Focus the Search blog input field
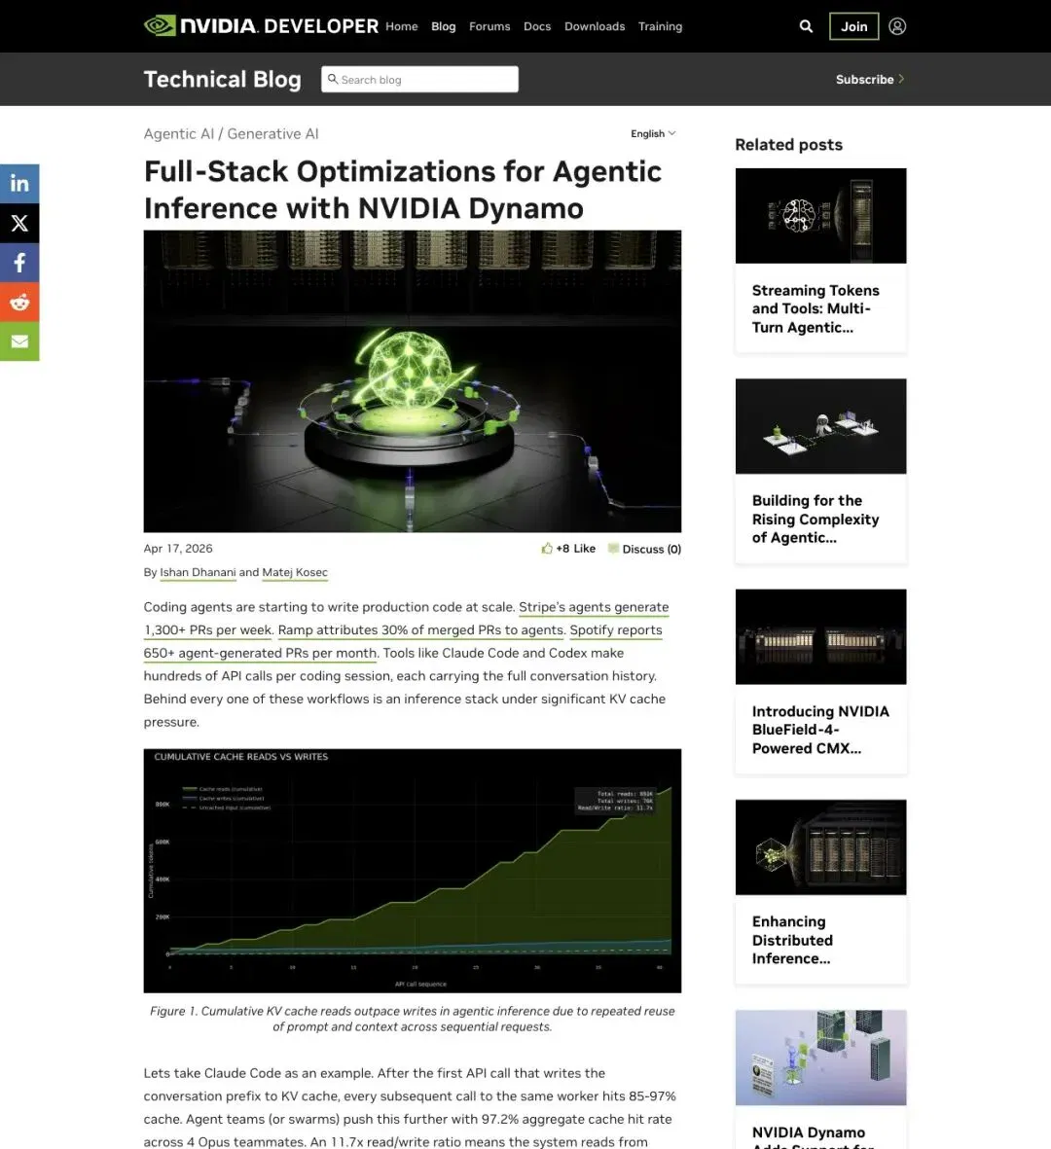The image size is (1051, 1149). 419,79
